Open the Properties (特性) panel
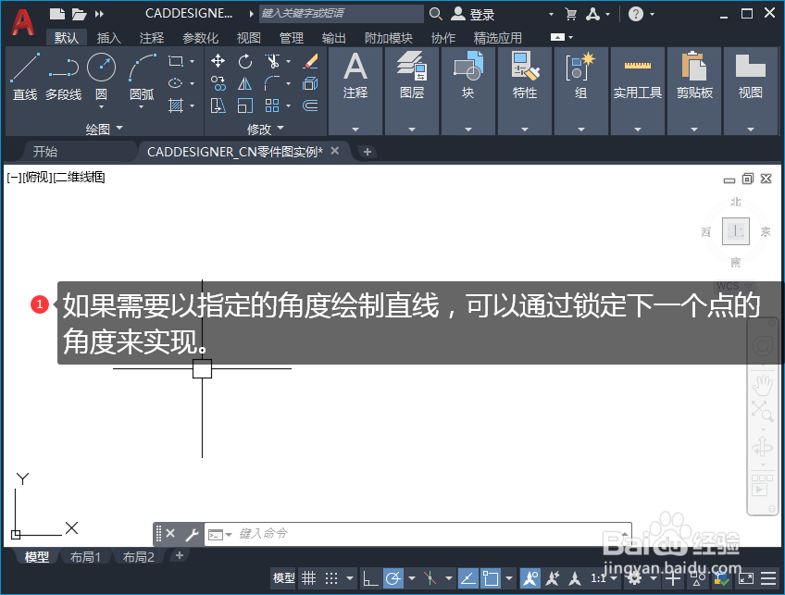This screenshot has height=595, width=785. 525,91
